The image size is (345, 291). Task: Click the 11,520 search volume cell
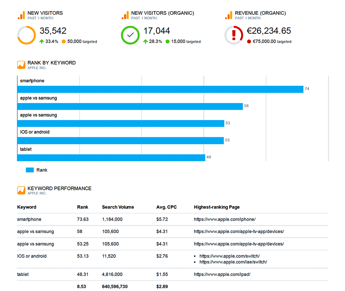click(x=109, y=256)
